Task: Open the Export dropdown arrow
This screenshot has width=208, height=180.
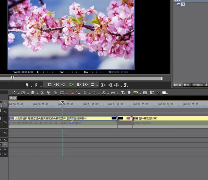Action: click(x=128, y=86)
